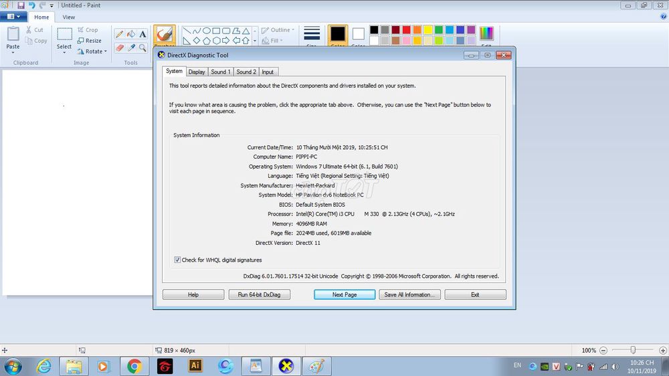
Task: Pick the Curve shape in the Shapes gallery
Action: click(x=197, y=31)
